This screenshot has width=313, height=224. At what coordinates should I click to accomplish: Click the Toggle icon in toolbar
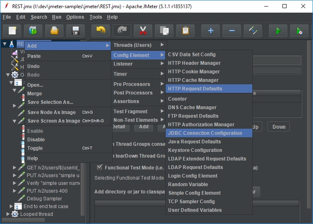pos(253,31)
